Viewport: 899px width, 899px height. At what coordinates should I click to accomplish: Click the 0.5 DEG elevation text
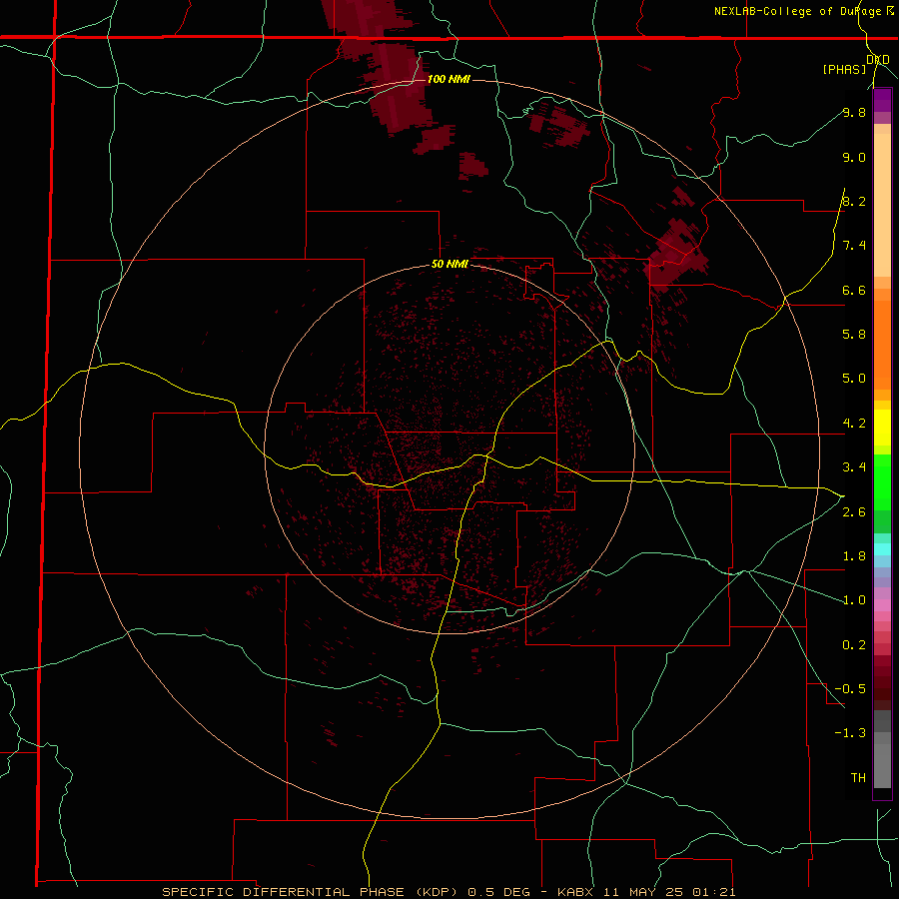[x=498, y=892]
